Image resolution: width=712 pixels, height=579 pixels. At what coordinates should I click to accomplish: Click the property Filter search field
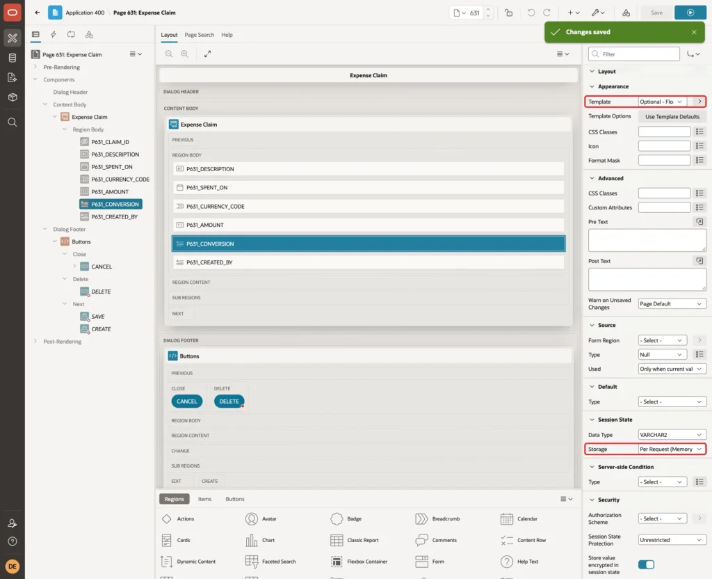634,54
